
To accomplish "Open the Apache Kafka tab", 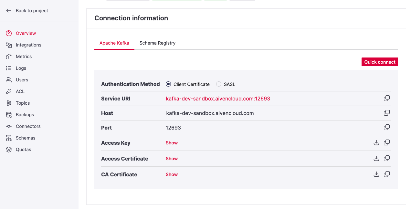I will click(114, 43).
